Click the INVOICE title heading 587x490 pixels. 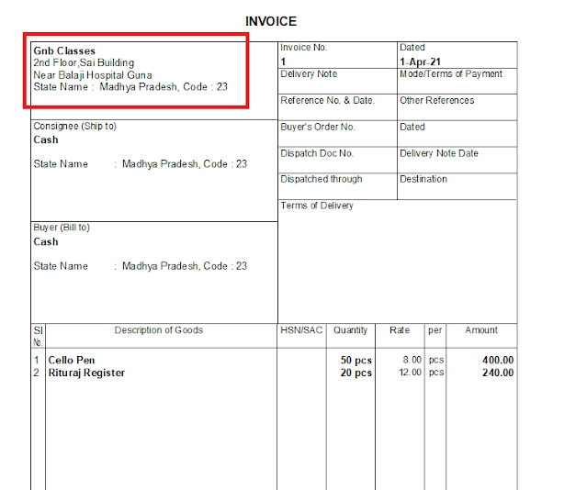point(271,21)
